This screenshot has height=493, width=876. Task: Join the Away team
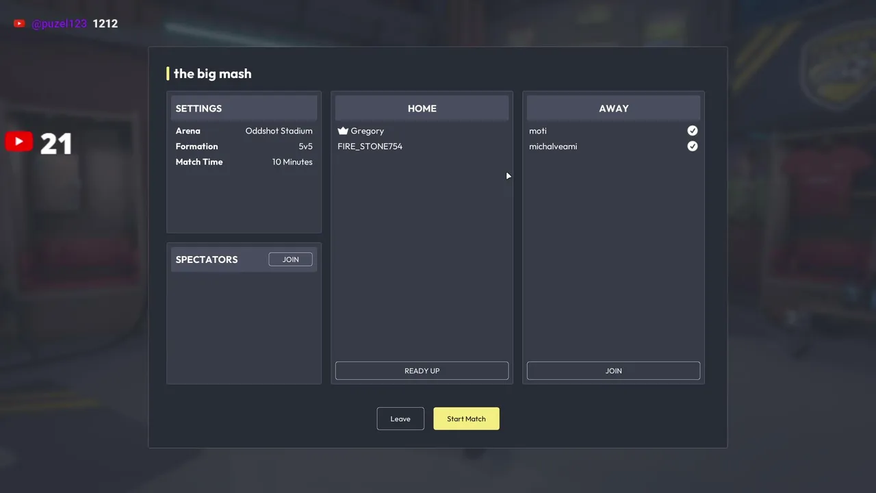tap(613, 370)
